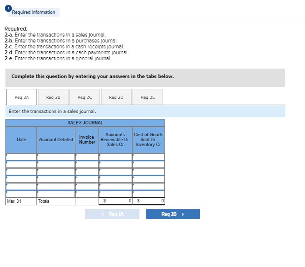Select the third row Account Debited cell
The height and width of the screenshot is (267, 305).
click(x=56, y=172)
